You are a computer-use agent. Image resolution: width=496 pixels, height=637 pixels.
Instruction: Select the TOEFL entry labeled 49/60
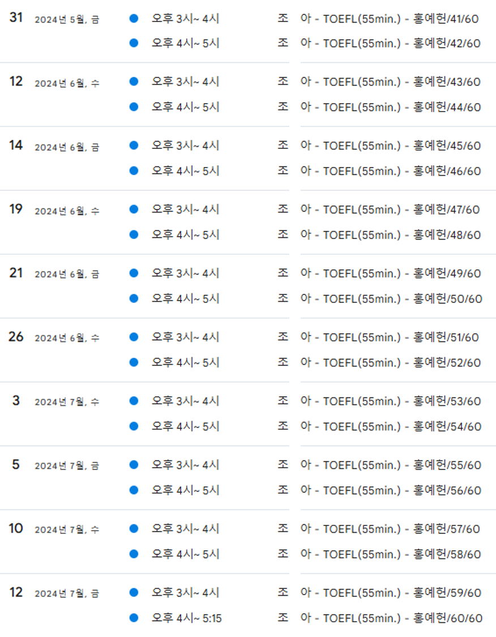click(379, 273)
